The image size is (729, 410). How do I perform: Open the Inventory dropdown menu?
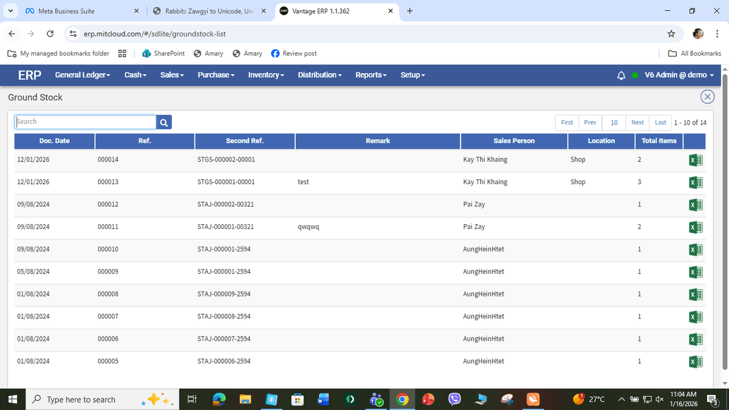(266, 75)
